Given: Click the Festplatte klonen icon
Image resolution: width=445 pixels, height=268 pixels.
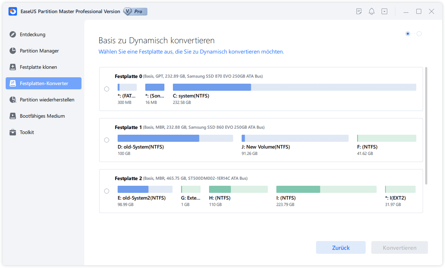Looking at the screenshot, I should point(13,67).
